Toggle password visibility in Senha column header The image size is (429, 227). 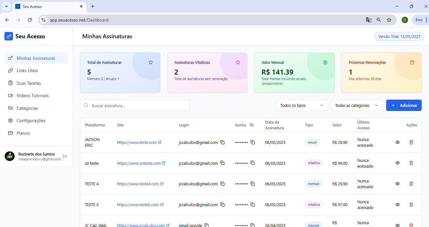coord(252,125)
